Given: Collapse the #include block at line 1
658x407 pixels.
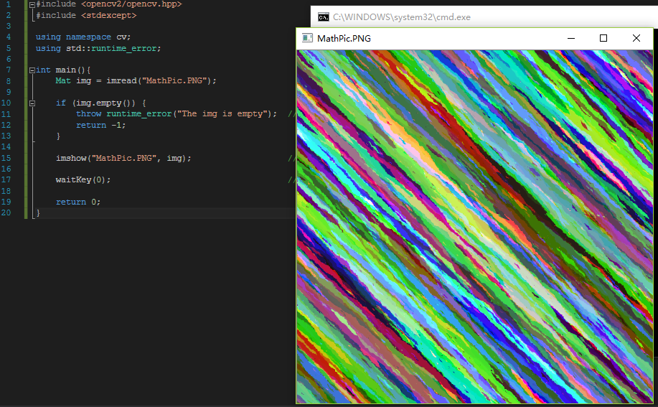Looking at the screenshot, I should [32, 5].
